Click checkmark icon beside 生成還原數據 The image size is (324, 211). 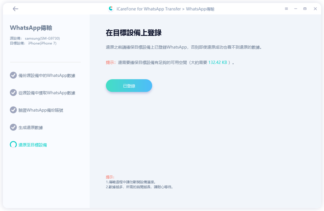pos(13,127)
